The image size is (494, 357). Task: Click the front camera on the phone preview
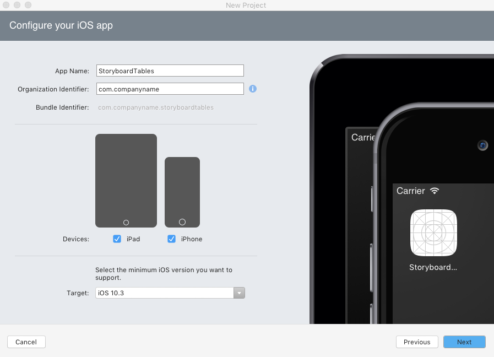coord(482,145)
